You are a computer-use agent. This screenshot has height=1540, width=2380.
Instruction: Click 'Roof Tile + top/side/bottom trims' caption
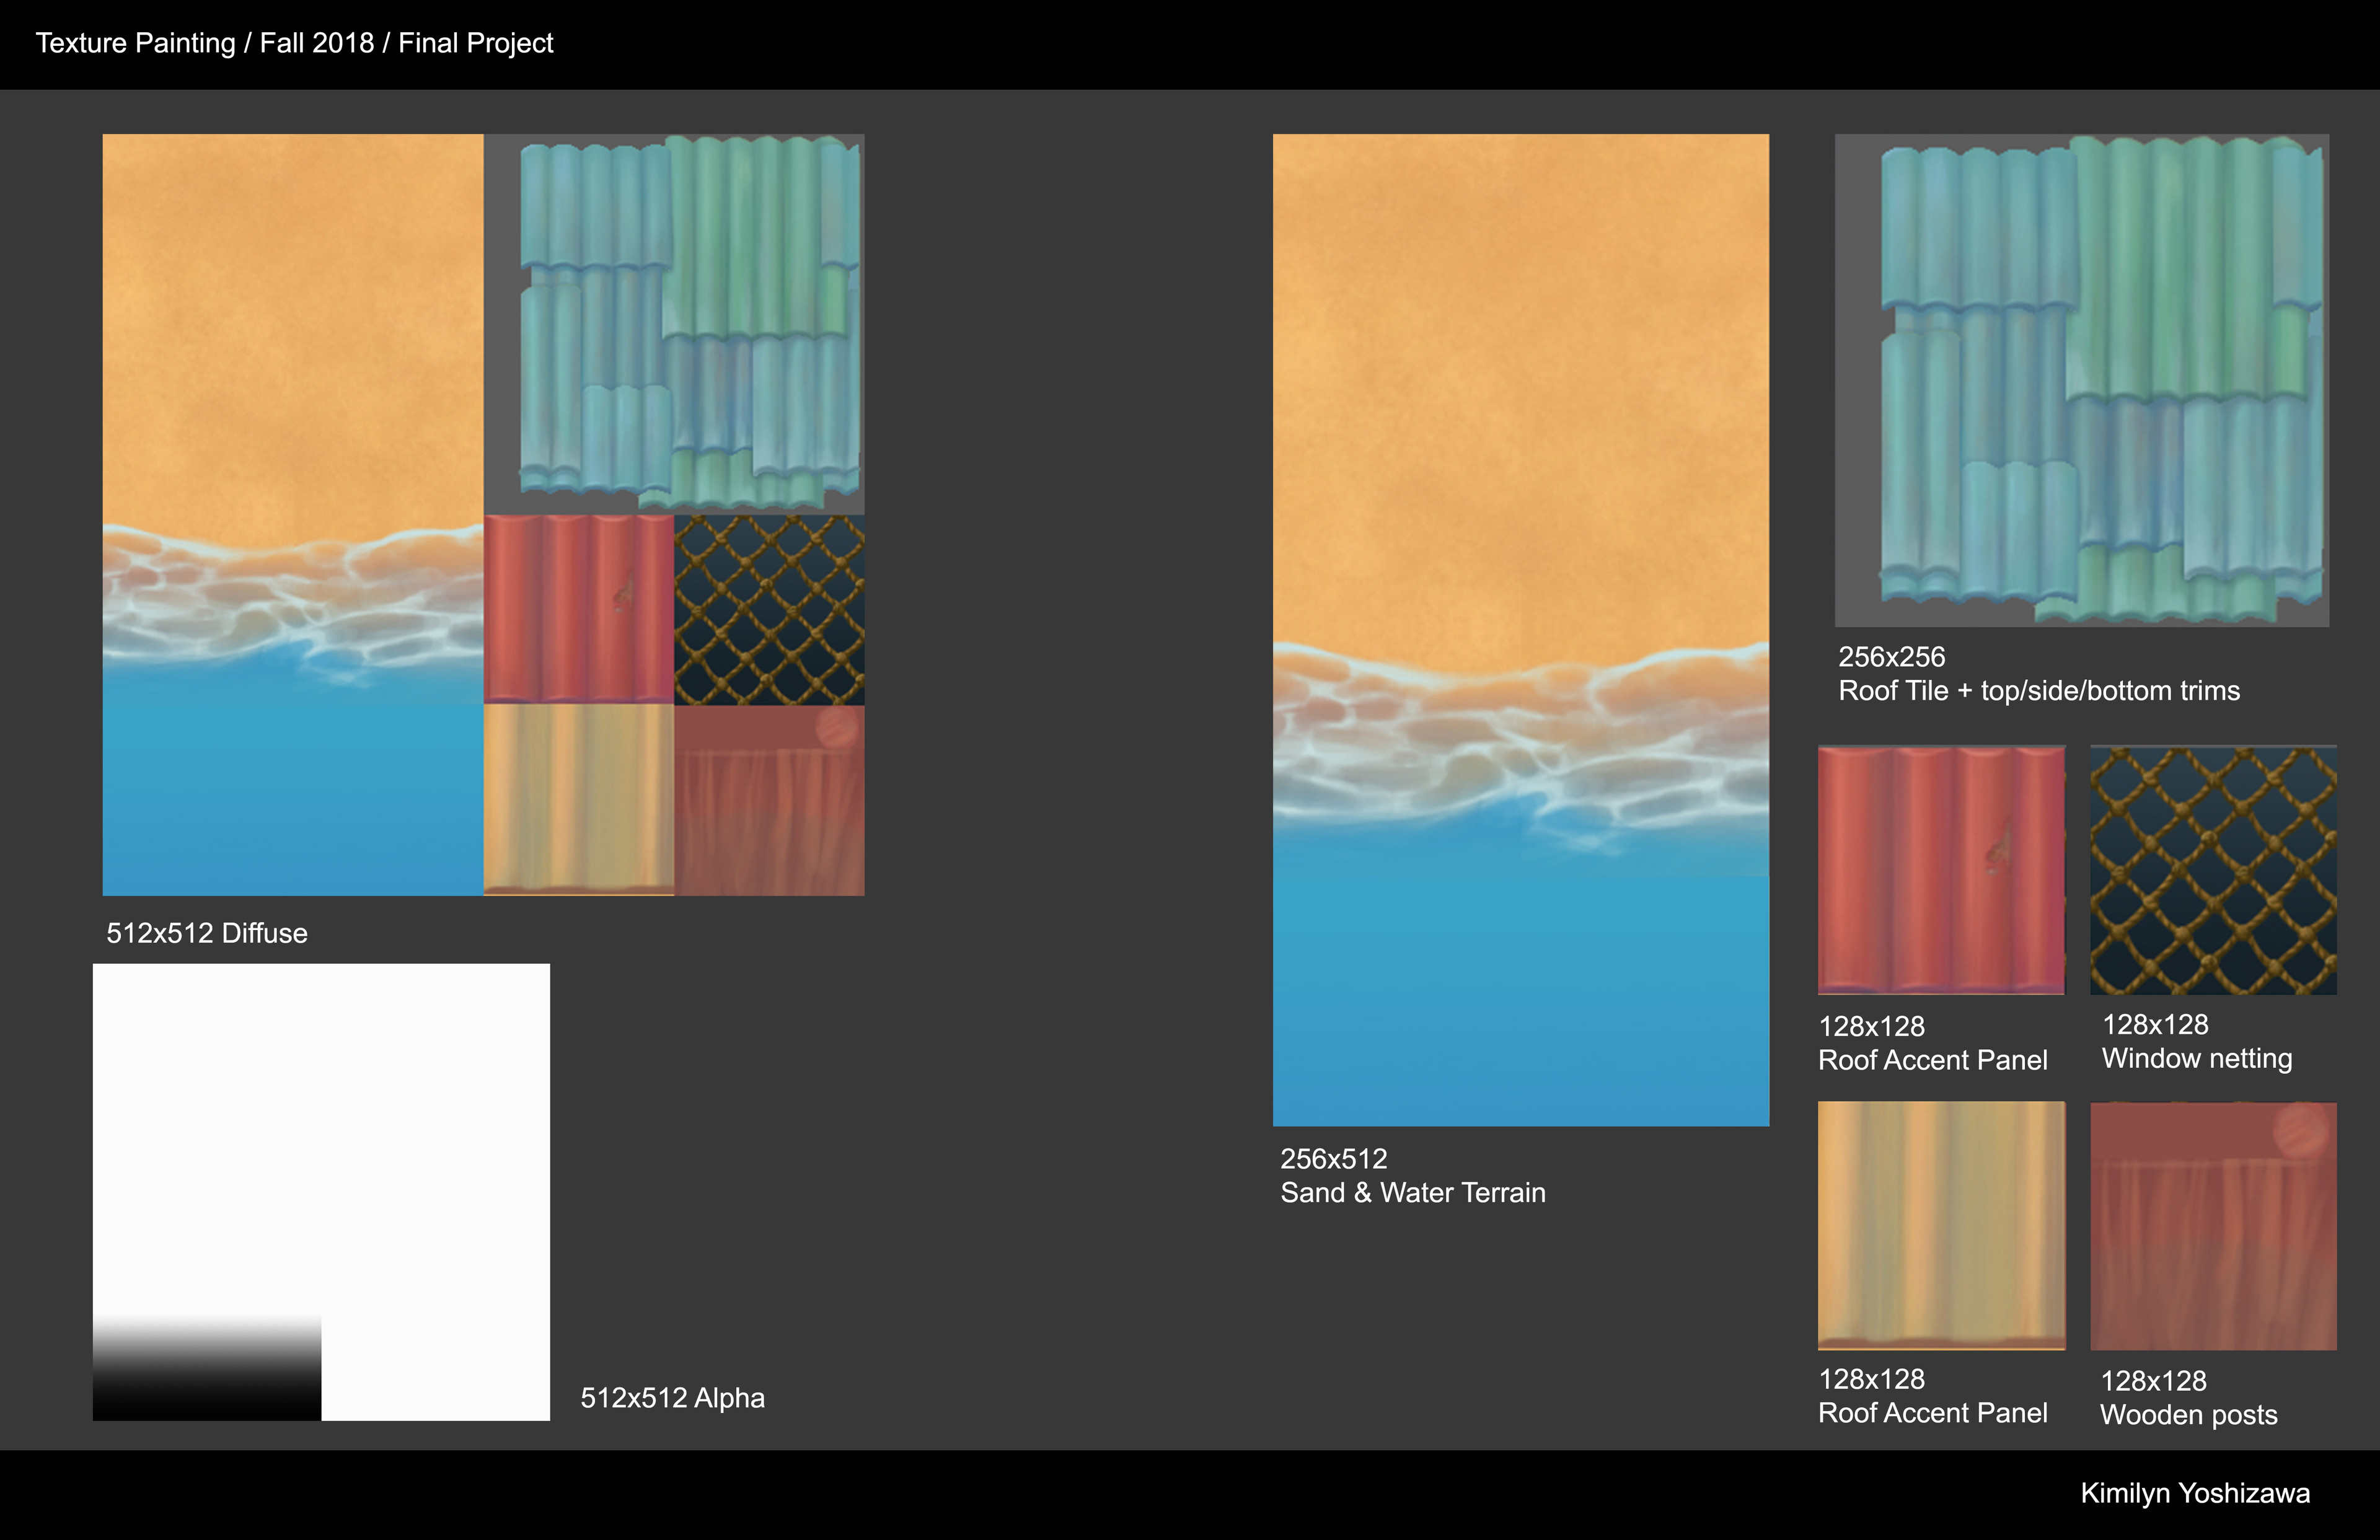click(x=2039, y=691)
